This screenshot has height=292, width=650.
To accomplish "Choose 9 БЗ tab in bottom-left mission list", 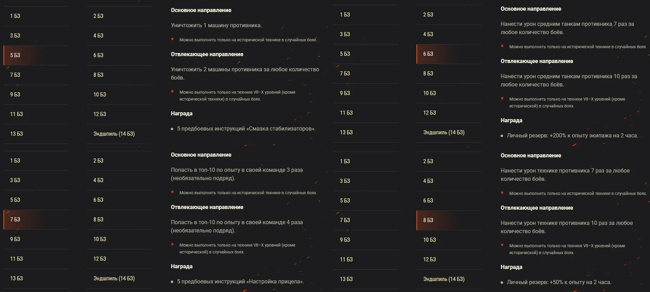I will click(16, 239).
